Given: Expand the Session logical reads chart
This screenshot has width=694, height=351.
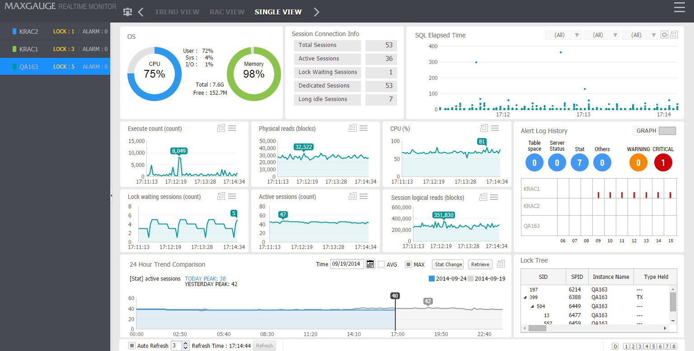Looking at the screenshot, I should point(483,197).
